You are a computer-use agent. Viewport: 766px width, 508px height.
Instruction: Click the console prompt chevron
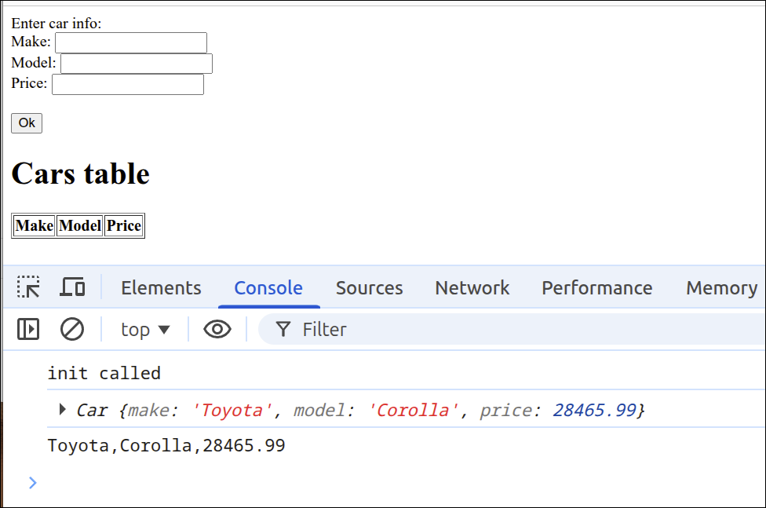(32, 482)
